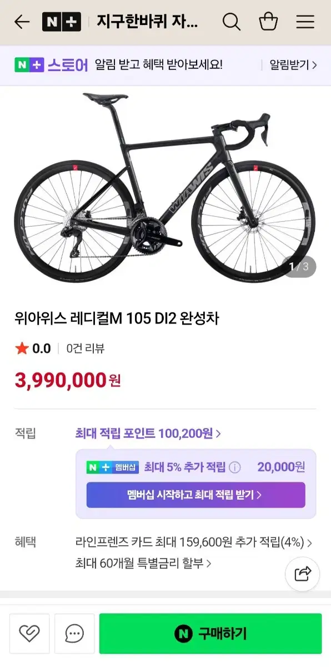Tap the store title 지구한바퀴
The width and height of the screenshot is (331, 667).
tap(147, 22)
